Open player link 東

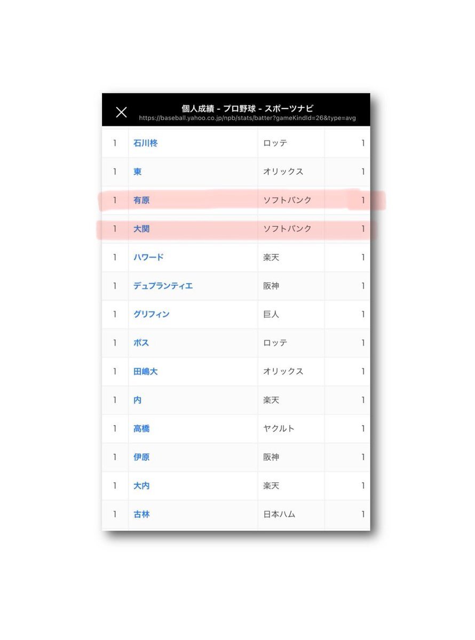tap(137, 172)
